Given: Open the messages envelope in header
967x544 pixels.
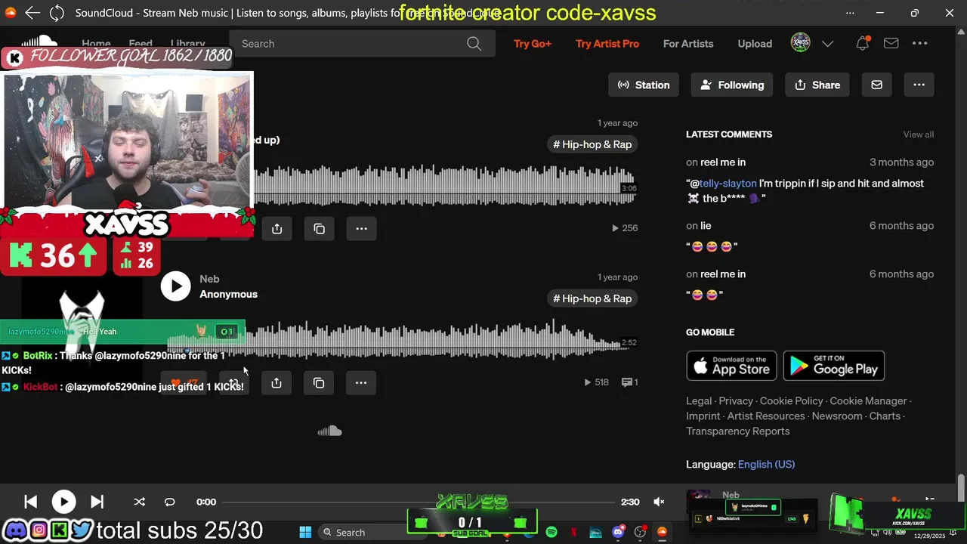Looking at the screenshot, I should pyautogui.click(x=891, y=44).
